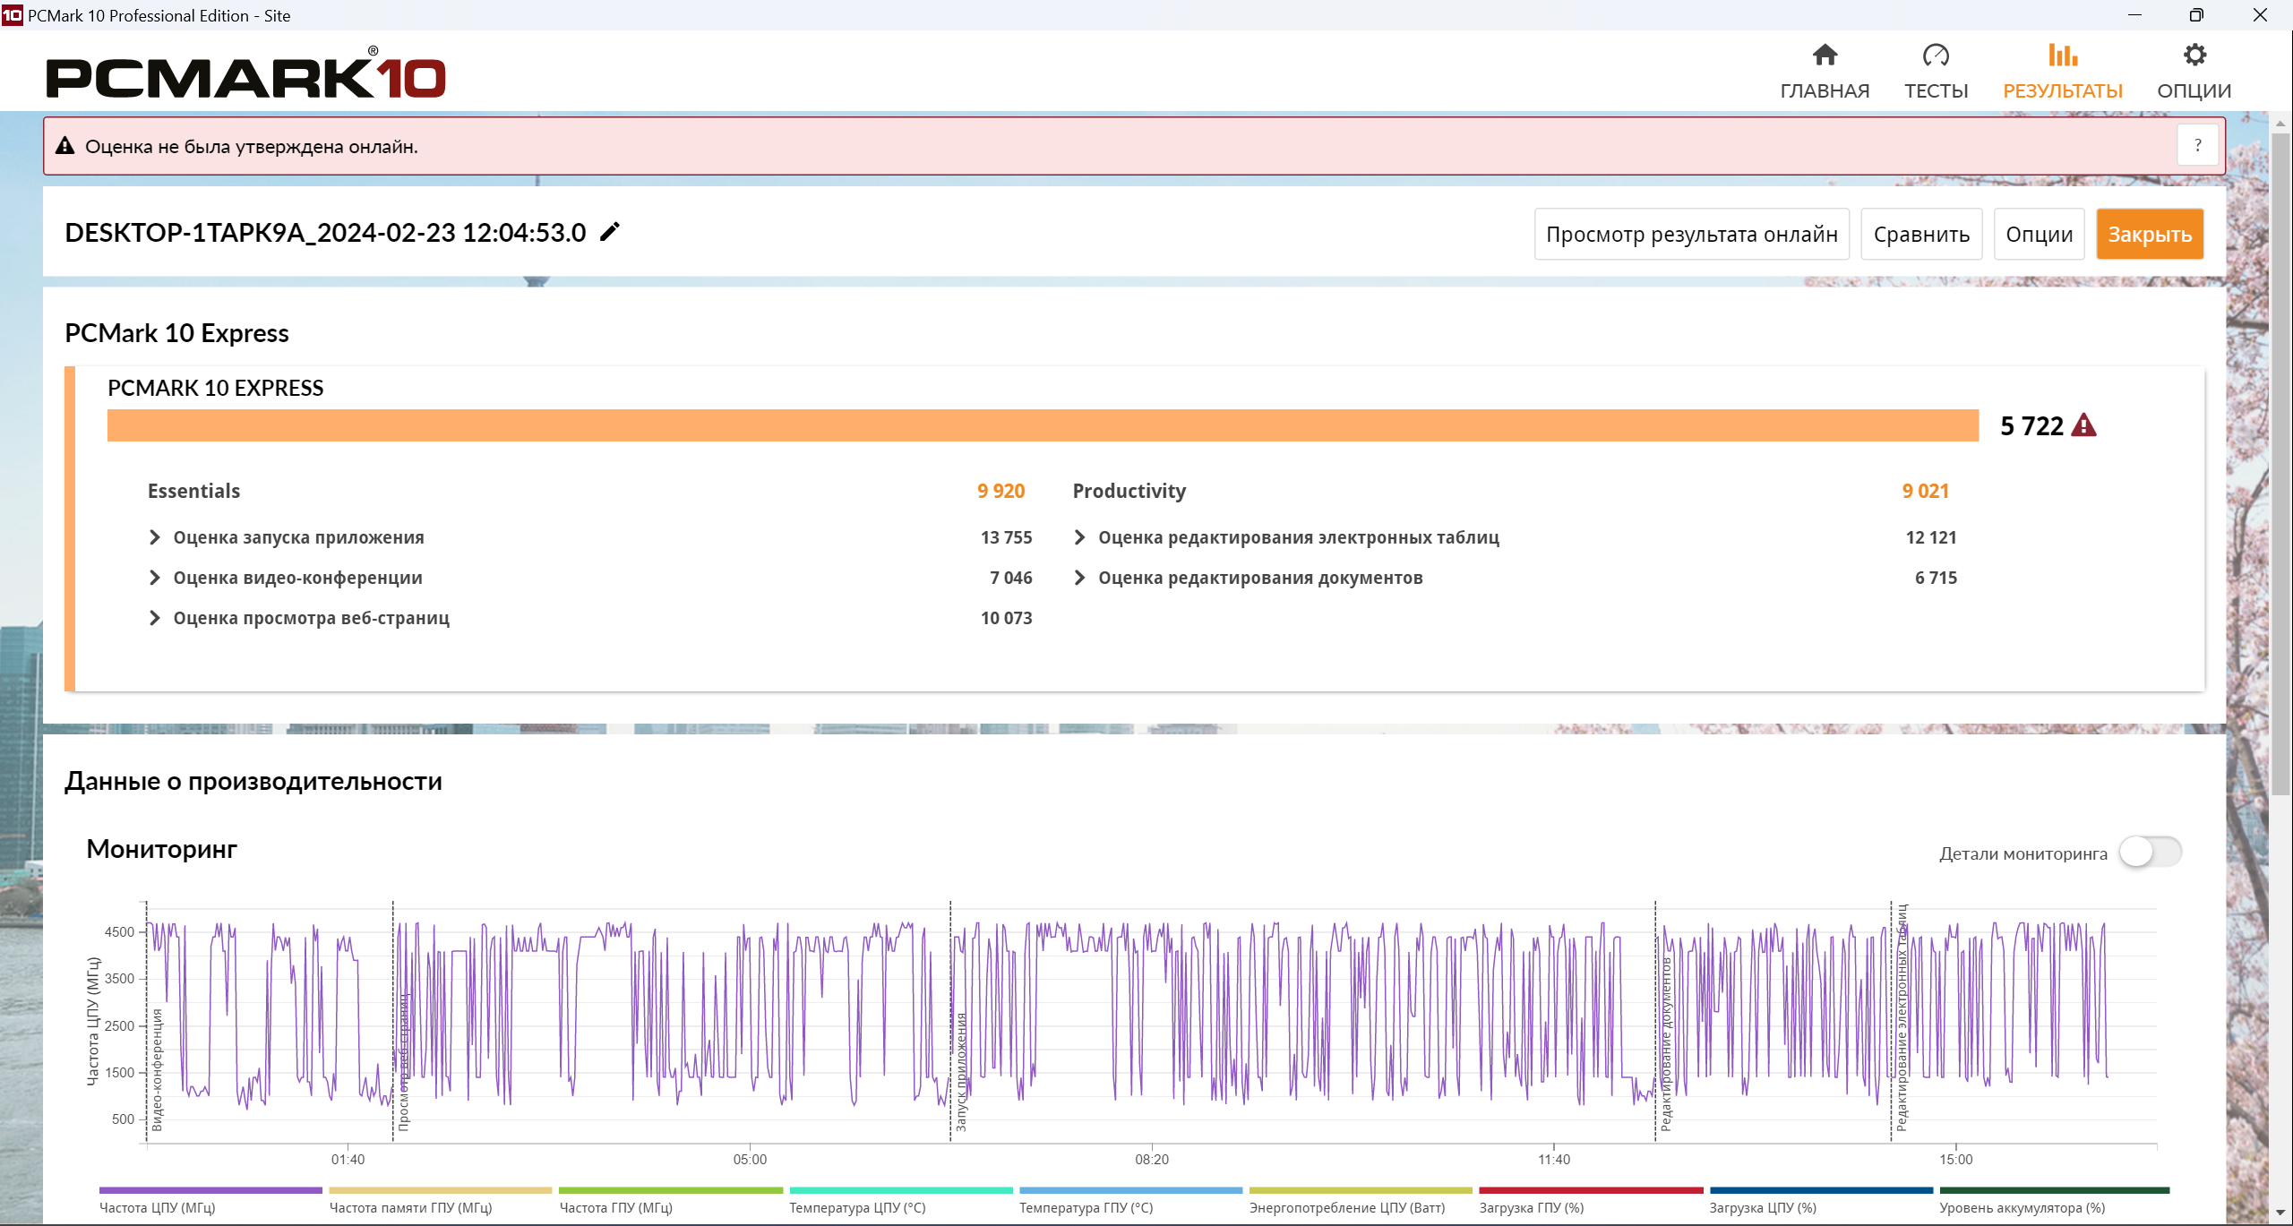Image resolution: width=2293 pixels, height=1226 pixels.
Task: Toggle Детали мониторинга switch
Action: 2150,853
